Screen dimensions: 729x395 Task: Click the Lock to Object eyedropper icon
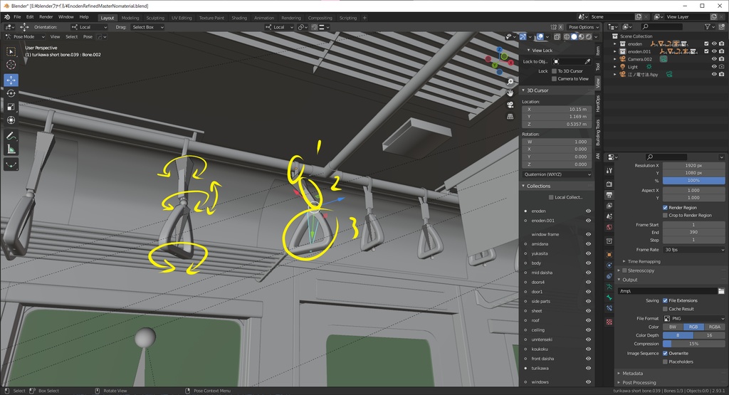pyautogui.click(x=587, y=61)
